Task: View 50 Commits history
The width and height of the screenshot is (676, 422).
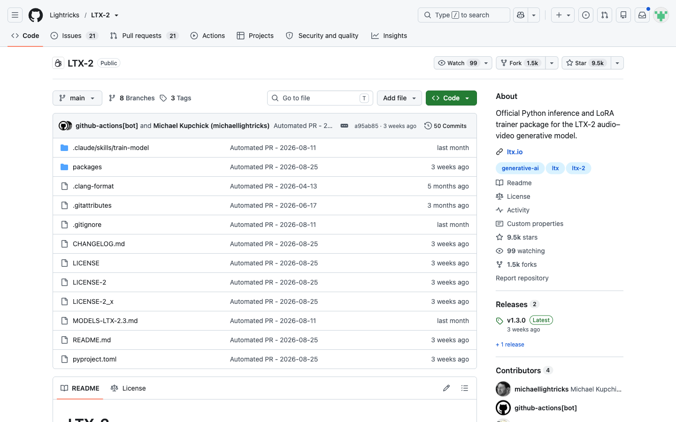Action: click(446, 126)
